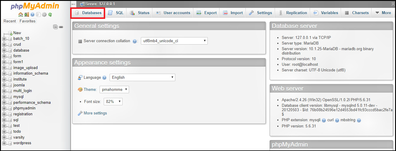396x151 pixels.
Task: Click the new database icon beside New
Action: pyautogui.click(x=10, y=33)
